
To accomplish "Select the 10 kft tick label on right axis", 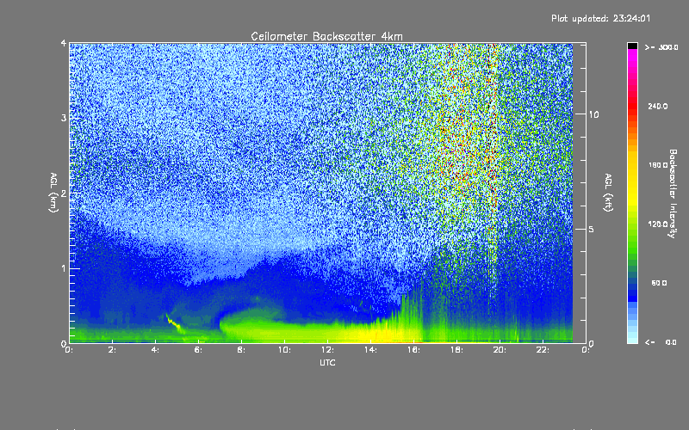I will (593, 114).
